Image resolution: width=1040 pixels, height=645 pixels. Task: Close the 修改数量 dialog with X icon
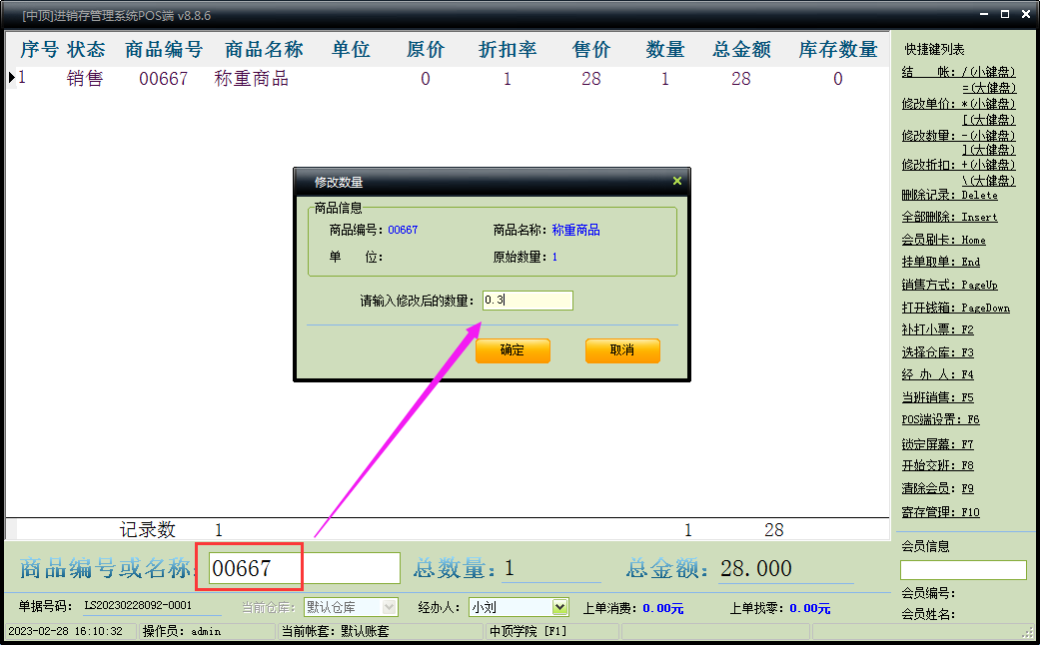(676, 182)
